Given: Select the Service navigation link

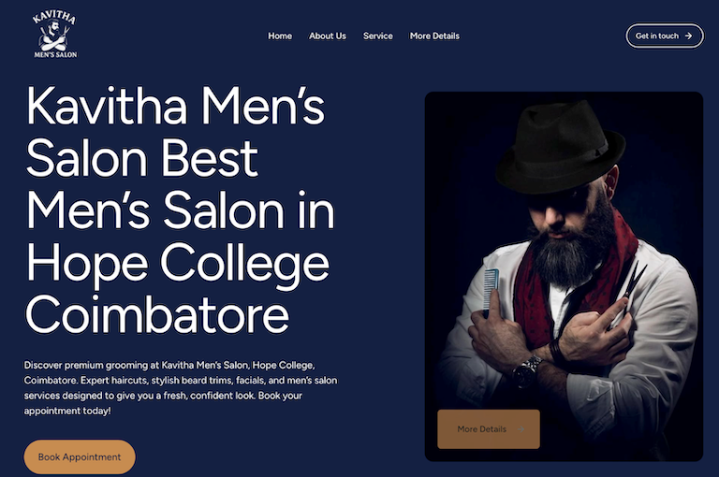Looking at the screenshot, I should [378, 36].
